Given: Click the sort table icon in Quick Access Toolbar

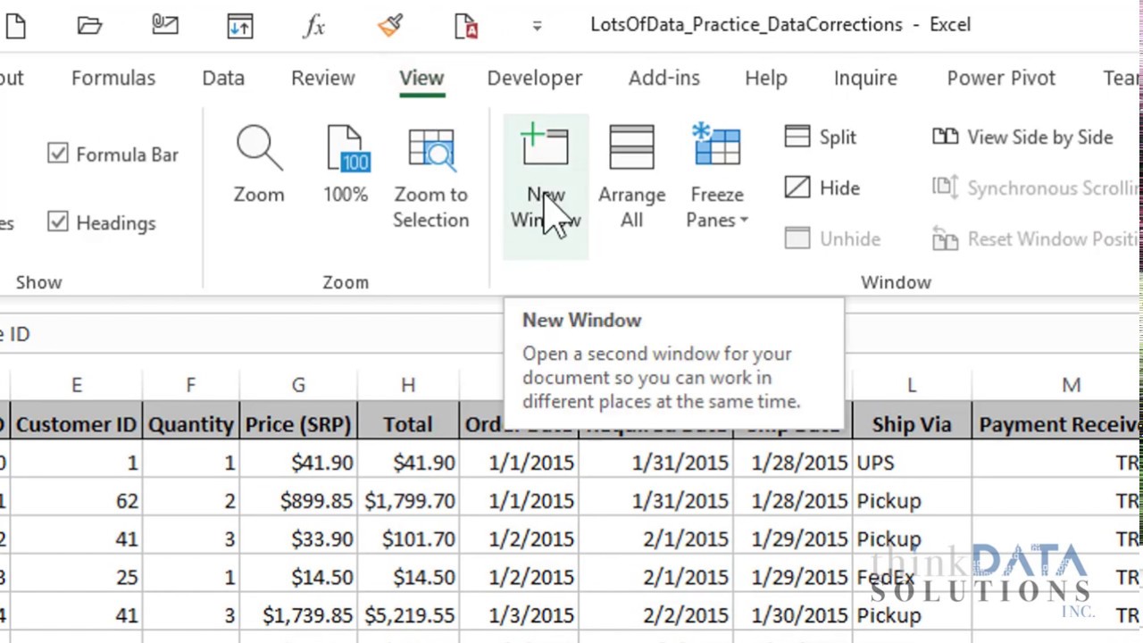Looking at the screenshot, I should 239,26.
